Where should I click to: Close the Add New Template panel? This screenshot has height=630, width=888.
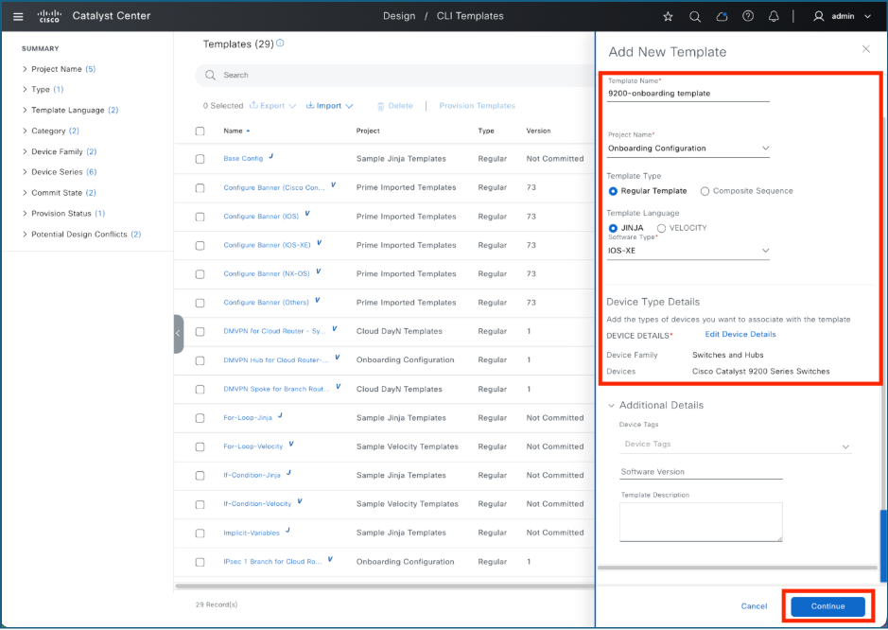(x=866, y=49)
